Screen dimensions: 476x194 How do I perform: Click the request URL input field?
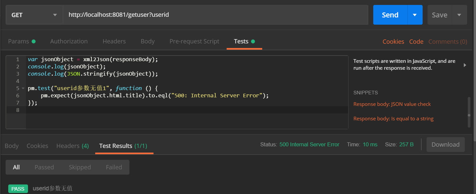[216, 15]
